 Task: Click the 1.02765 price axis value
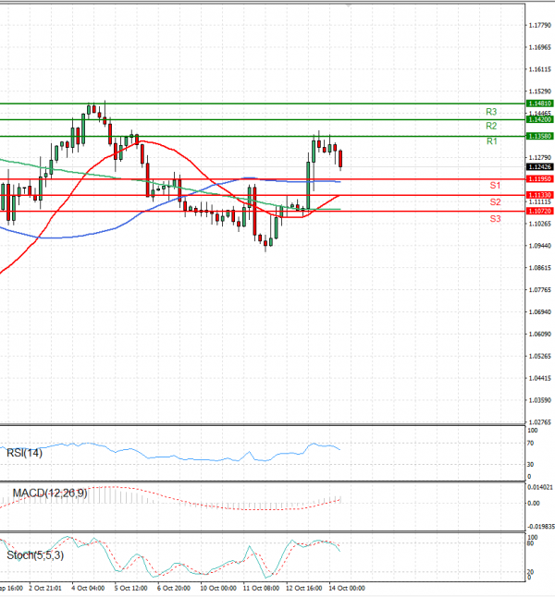pyautogui.click(x=540, y=422)
